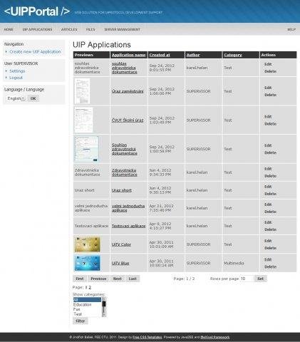Delete the Úraz zaměstnání application
The width and height of the screenshot is (300, 342).
pyautogui.click(x=270, y=95)
